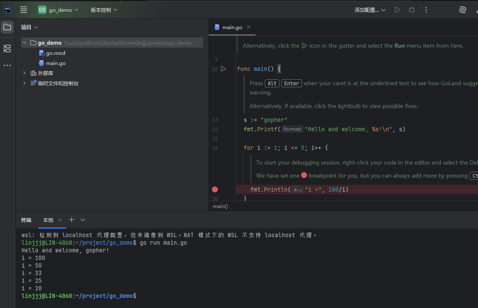Open the toolbar vertical ellipsis more actions
Viewport: 478px width, 308px height.
[x=426, y=10]
